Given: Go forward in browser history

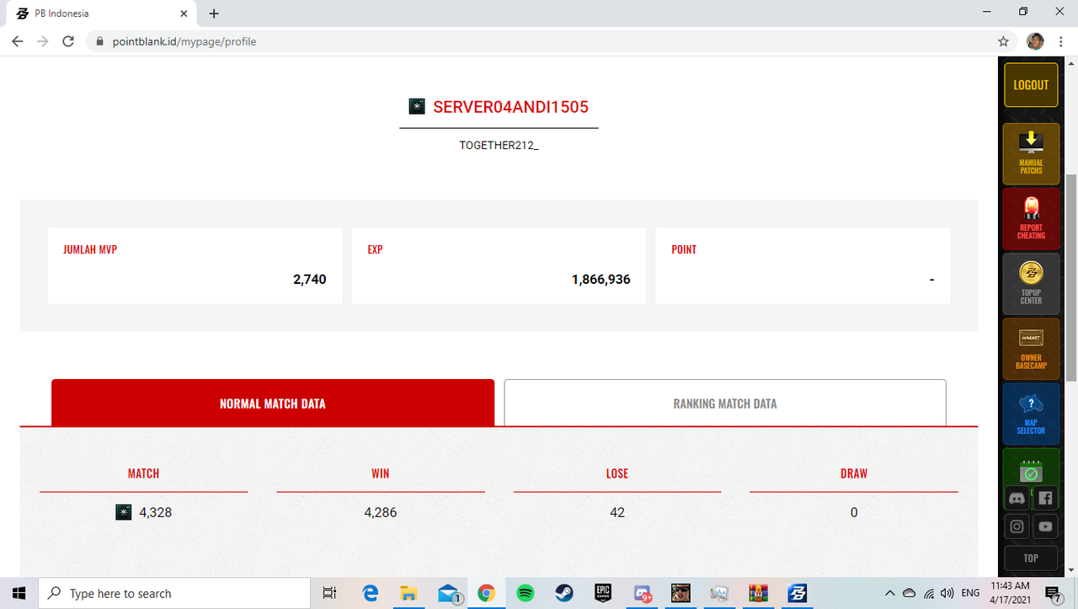Looking at the screenshot, I should click(x=42, y=41).
